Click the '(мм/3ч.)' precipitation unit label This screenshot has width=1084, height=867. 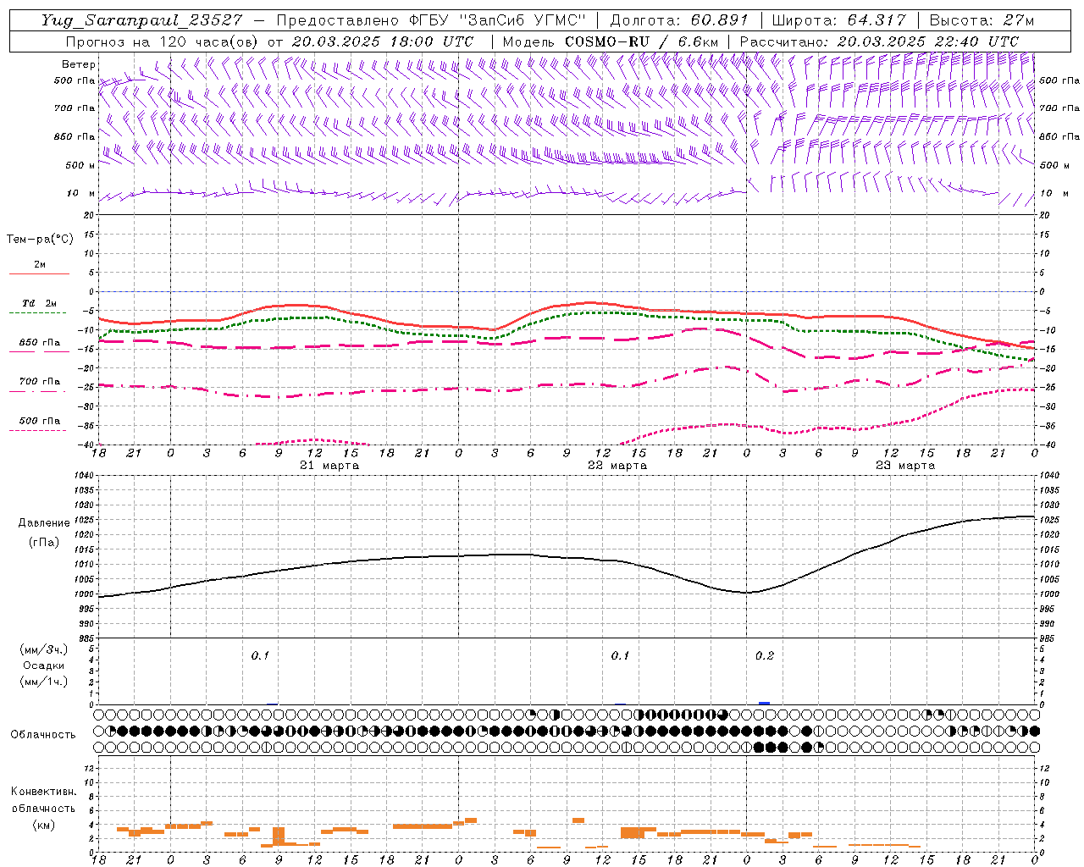[x=44, y=649]
